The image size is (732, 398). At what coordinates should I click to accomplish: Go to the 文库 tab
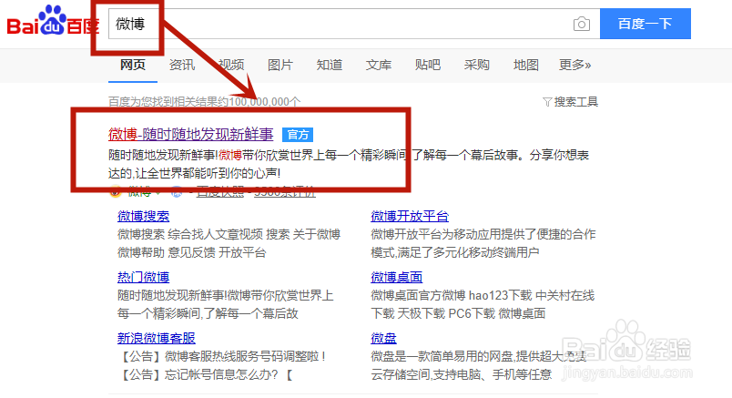coord(378,65)
